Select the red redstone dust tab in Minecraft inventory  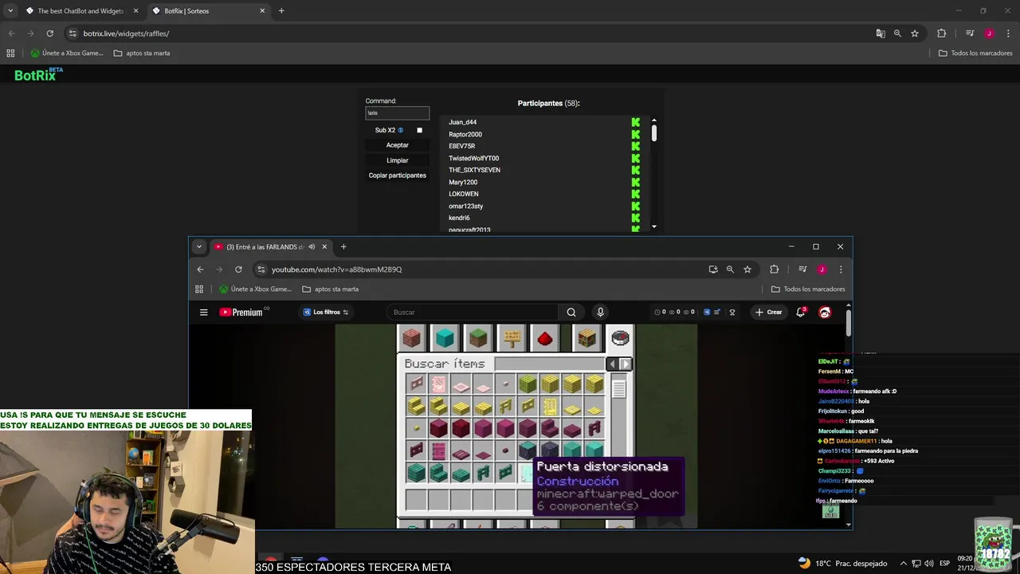(x=545, y=339)
